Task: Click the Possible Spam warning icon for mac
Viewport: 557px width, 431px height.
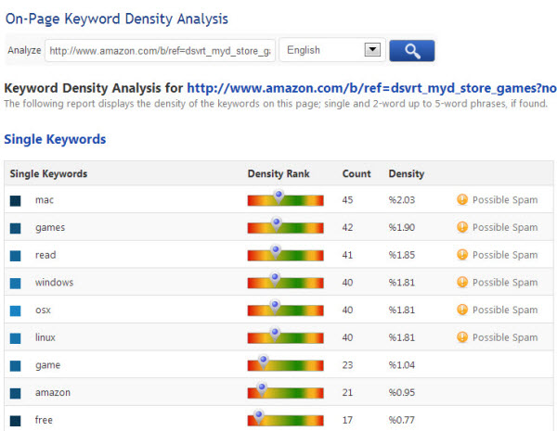Action: click(461, 199)
